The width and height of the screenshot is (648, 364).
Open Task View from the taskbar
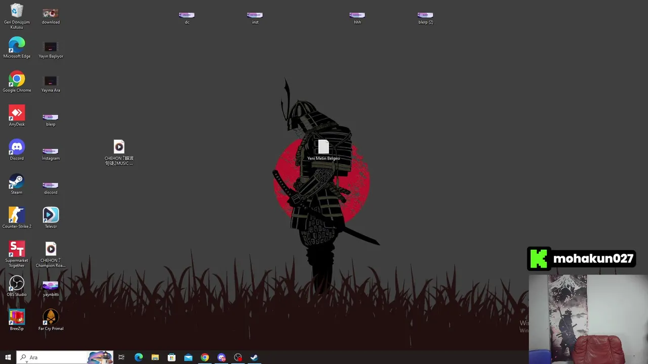[121, 357]
